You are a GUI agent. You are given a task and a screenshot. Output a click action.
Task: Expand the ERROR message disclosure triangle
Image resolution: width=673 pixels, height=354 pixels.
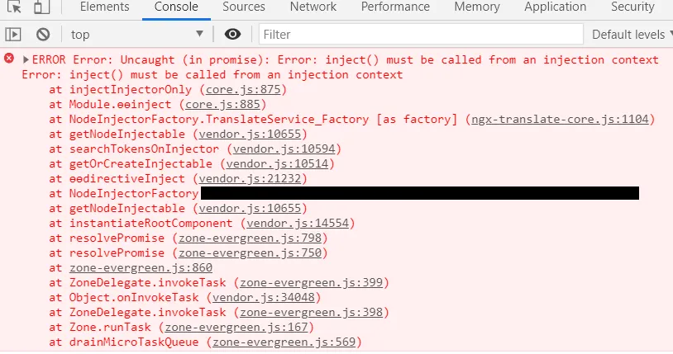26,59
